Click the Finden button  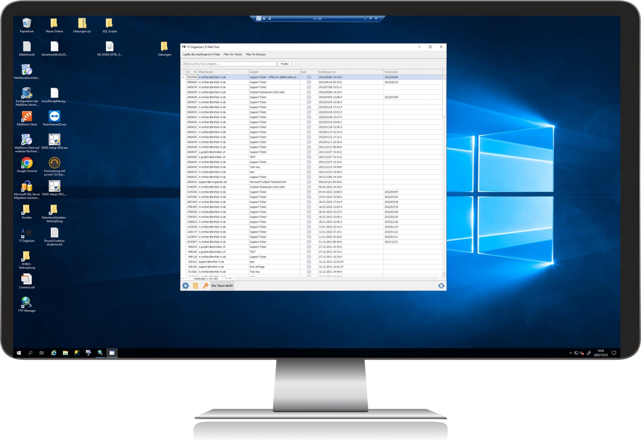[x=285, y=64]
